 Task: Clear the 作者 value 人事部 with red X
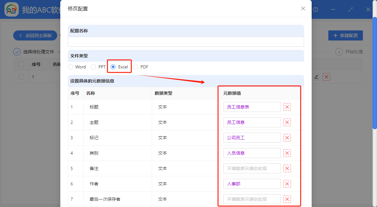pyautogui.click(x=287, y=184)
